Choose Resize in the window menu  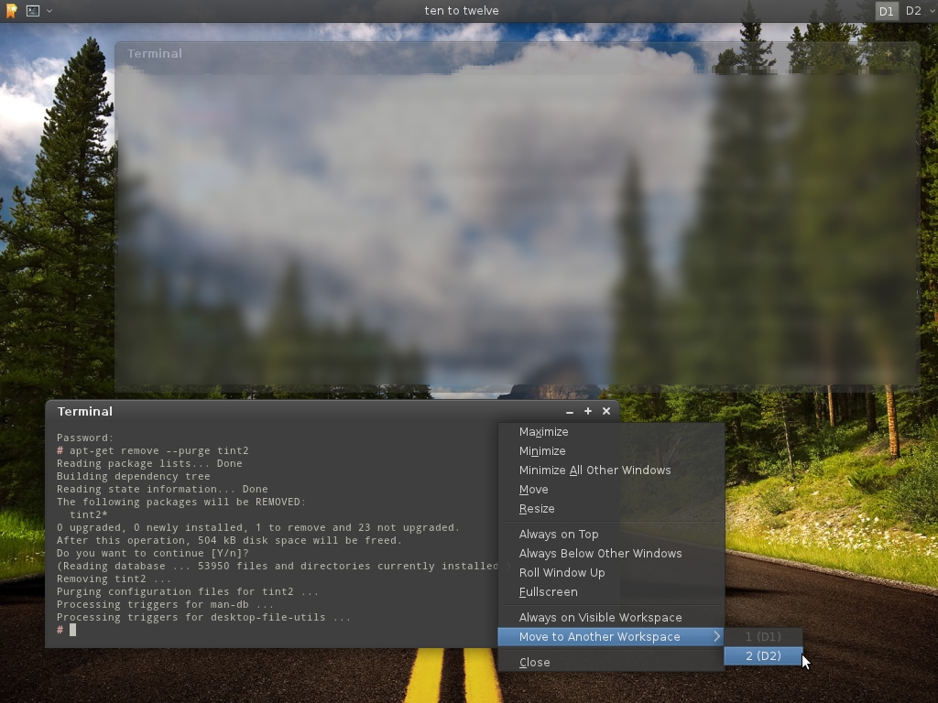(x=535, y=508)
